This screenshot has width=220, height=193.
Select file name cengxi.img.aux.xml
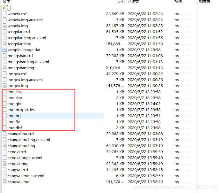25,158
